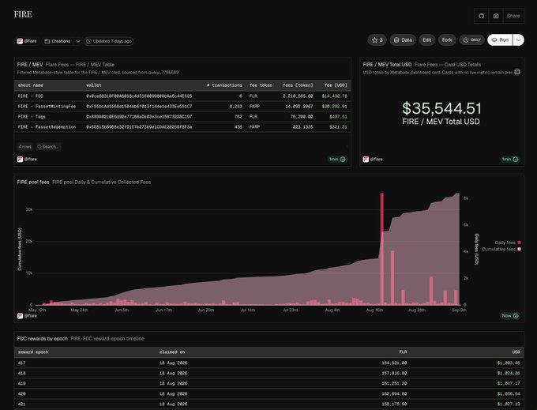Click the comment icon on Total USD card
Screen dimensions: 537x410
517,72
